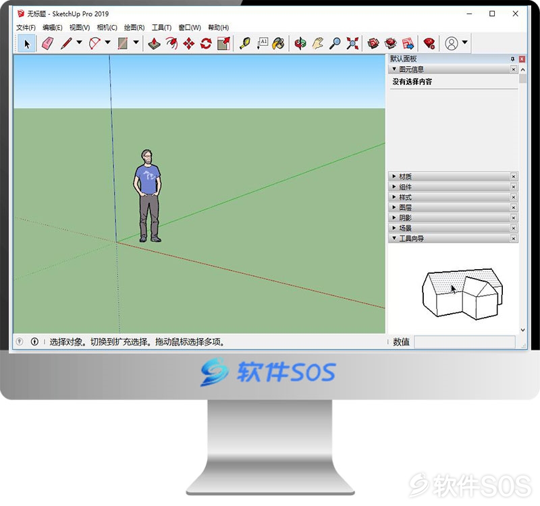The height and width of the screenshot is (506, 540).
Task: Close the 组件 panel
Action: [514, 187]
